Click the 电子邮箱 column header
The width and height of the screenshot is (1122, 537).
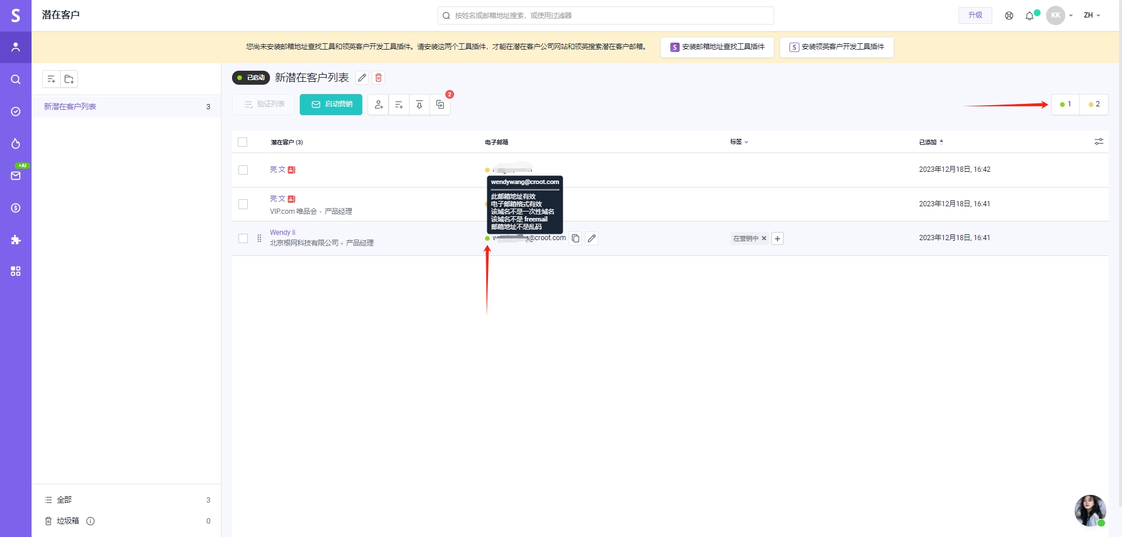pos(497,142)
